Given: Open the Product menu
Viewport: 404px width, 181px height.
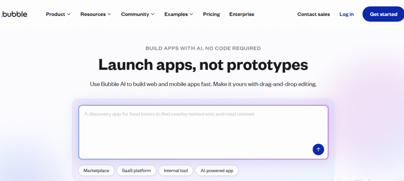Looking at the screenshot, I should (x=55, y=14).
